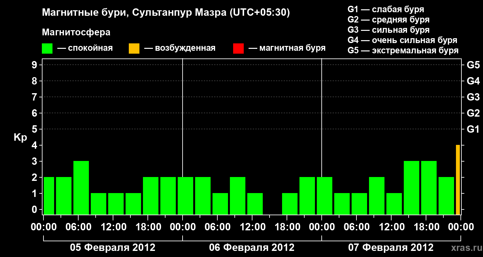Viewport: 483px width, 257px height.
Task: Click the 'G2 — средняя буря' legend line
Action: (389, 20)
